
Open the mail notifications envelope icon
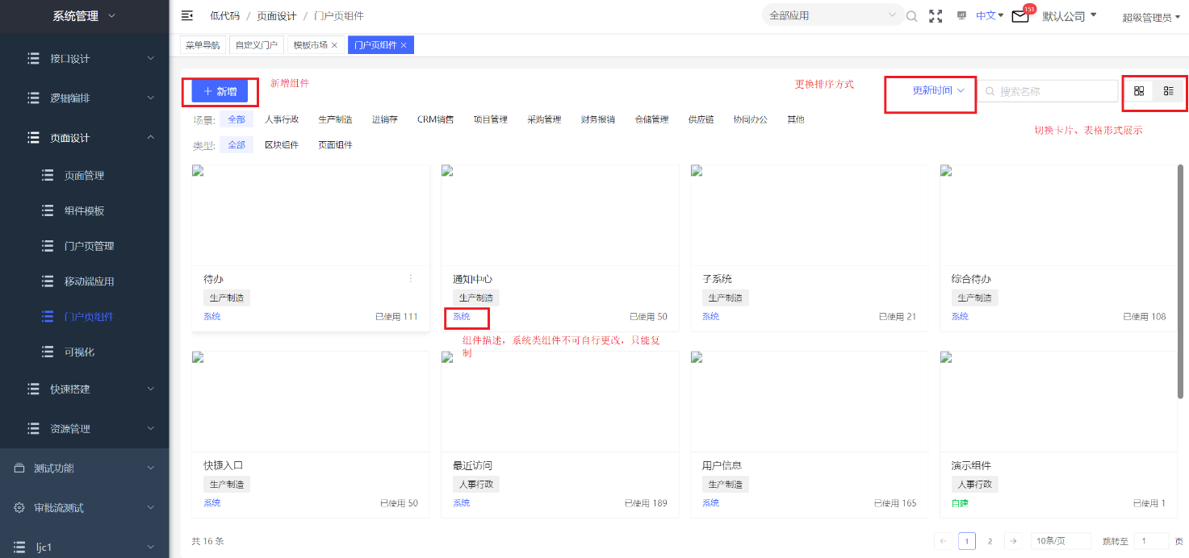click(1020, 16)
